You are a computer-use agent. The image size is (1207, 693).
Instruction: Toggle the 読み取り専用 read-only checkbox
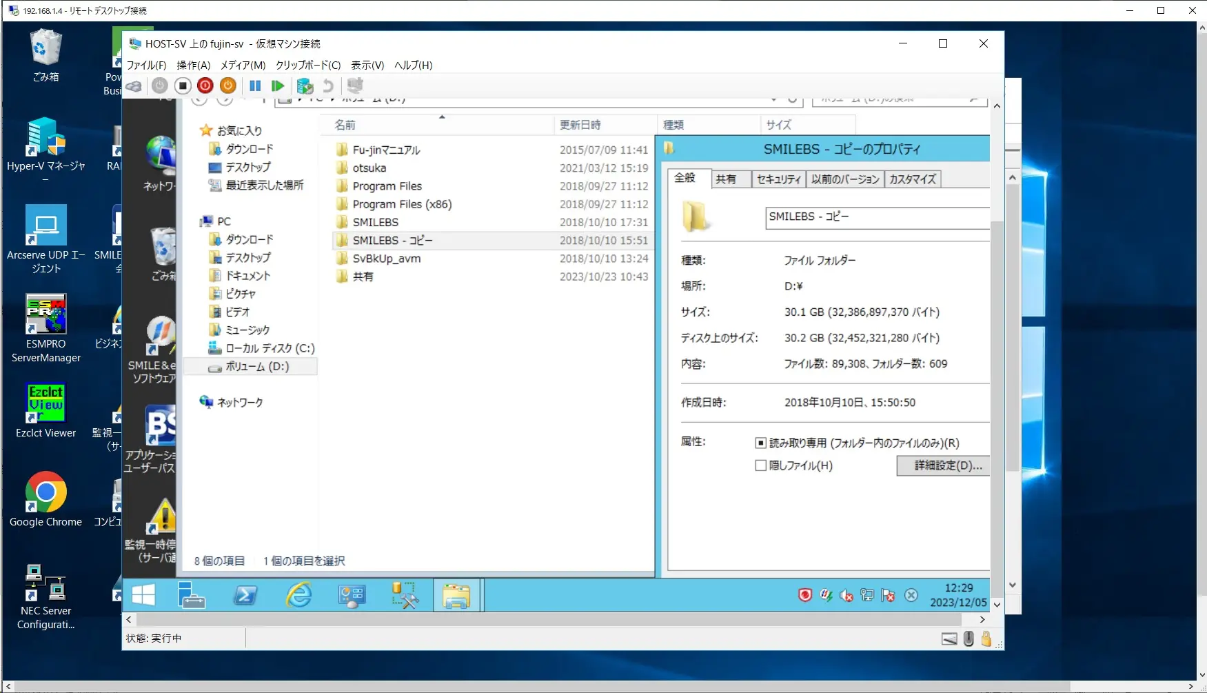coord(761,443)
